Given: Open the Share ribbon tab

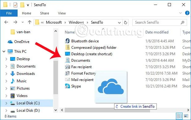Looking at the screenshot, I should pyautogui.click(x=44, y=13).
